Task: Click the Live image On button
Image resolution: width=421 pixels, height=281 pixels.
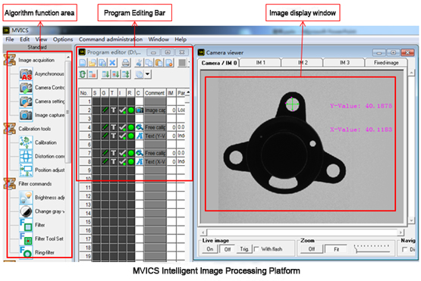Action: tap(209, 249)
